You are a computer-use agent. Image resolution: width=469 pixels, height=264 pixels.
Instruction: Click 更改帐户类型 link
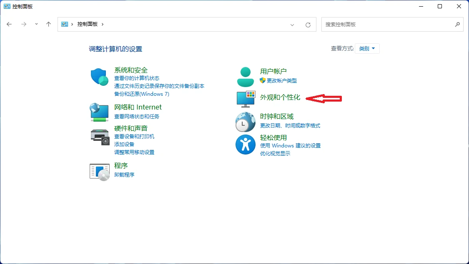pyautogui.click(x=282, y=81)
